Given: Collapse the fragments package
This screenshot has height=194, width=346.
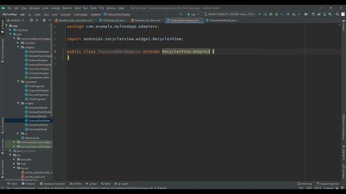Looking at the screenshot, I should point(18,81).
